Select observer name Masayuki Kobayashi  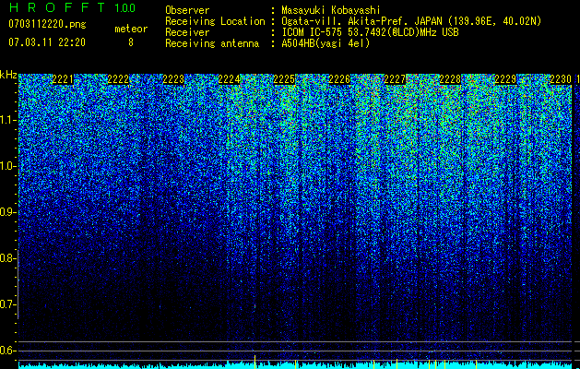(x=331, y=11)
